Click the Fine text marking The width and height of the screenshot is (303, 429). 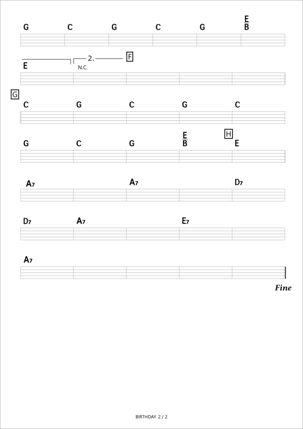click(283, 288)
